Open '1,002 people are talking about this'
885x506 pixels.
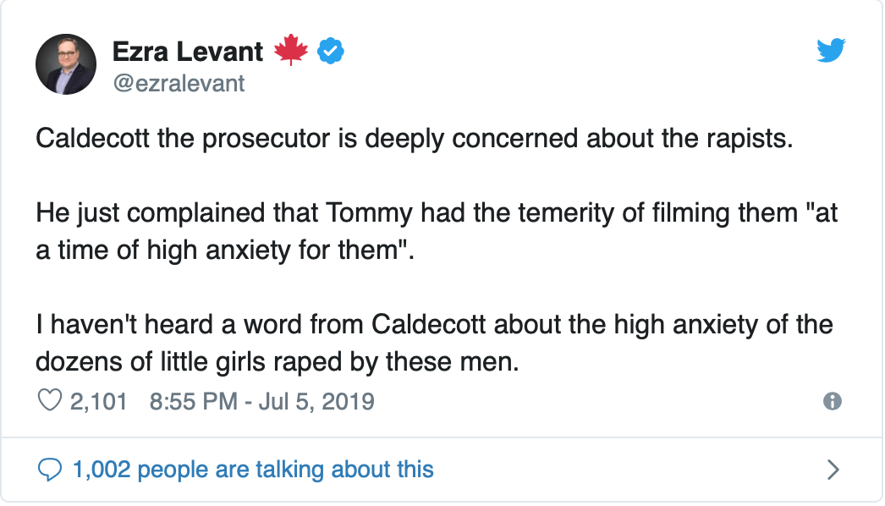pos(254,470)
